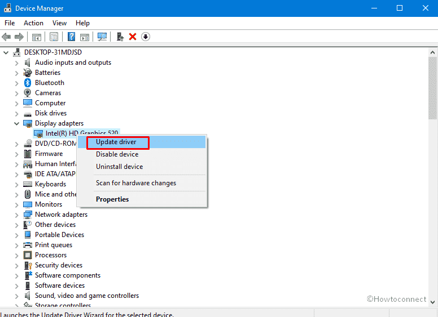438x317 pixels.
Task: Click the DESKTOP-31MDJSD computer icon
Action: coord(17,52)
